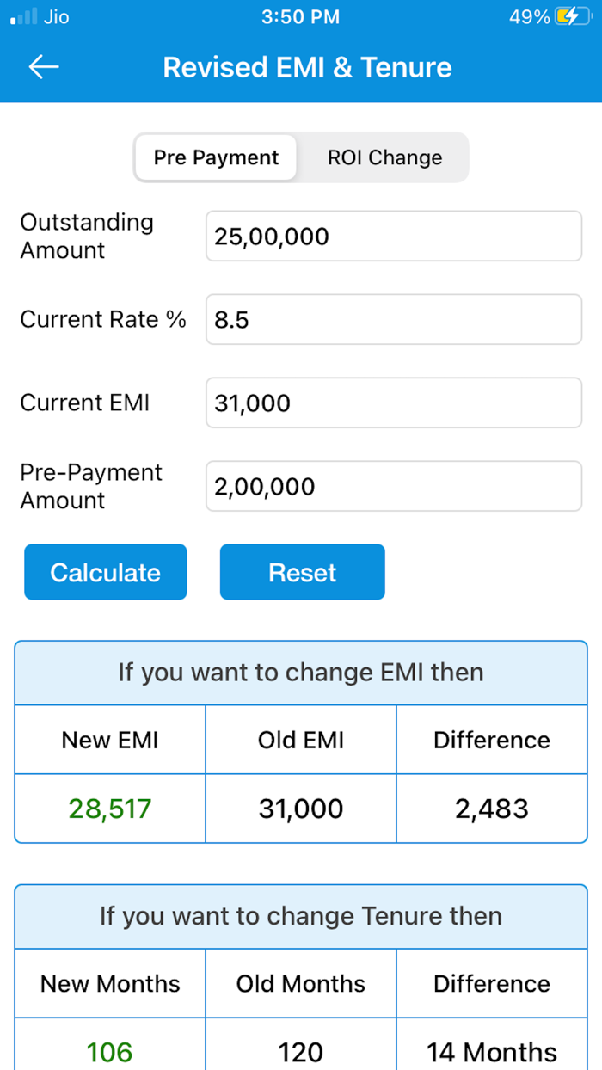Switch to the ROI Change tab

[x=384, y=157]
